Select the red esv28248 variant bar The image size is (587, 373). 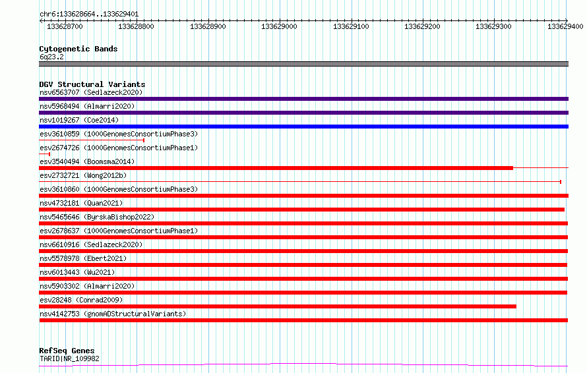[278, 306]
